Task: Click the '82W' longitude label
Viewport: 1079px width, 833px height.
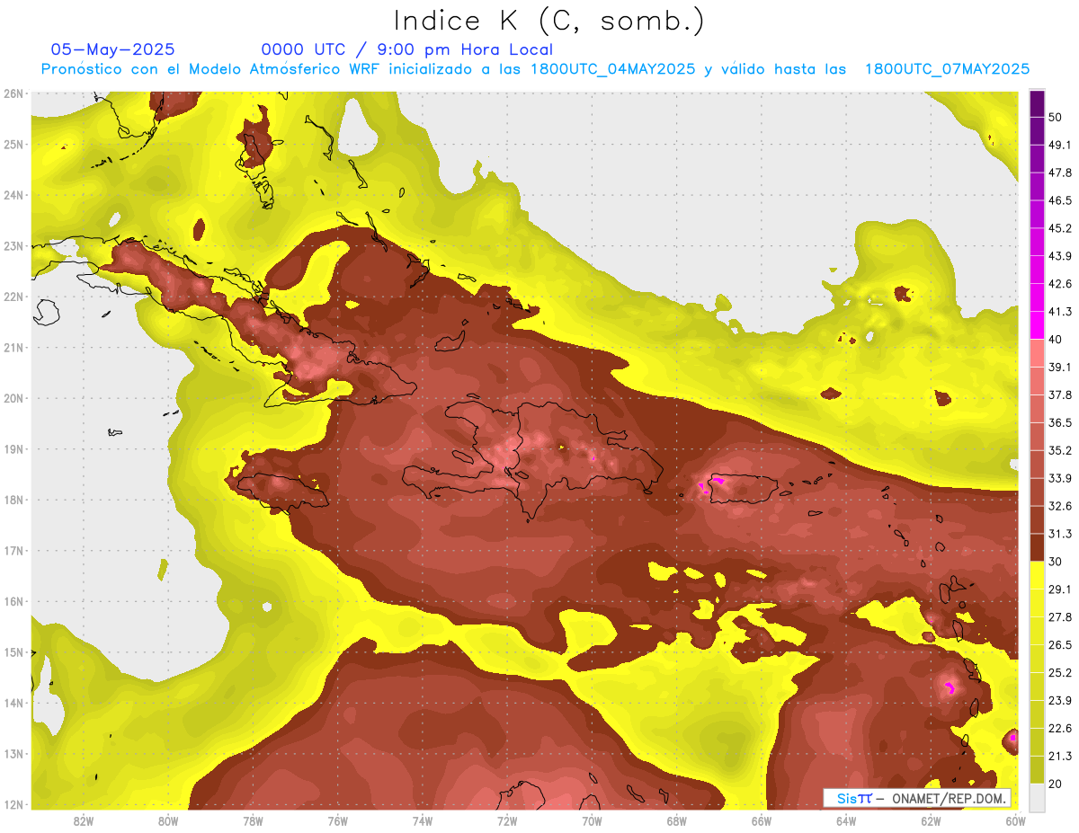Action: coord(83,820)
